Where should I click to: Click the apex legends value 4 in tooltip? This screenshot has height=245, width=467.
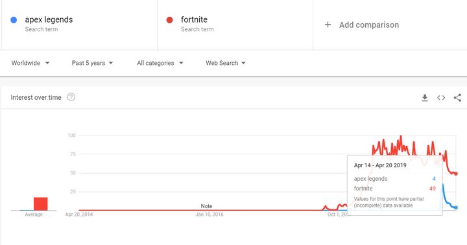click(434, 179)
